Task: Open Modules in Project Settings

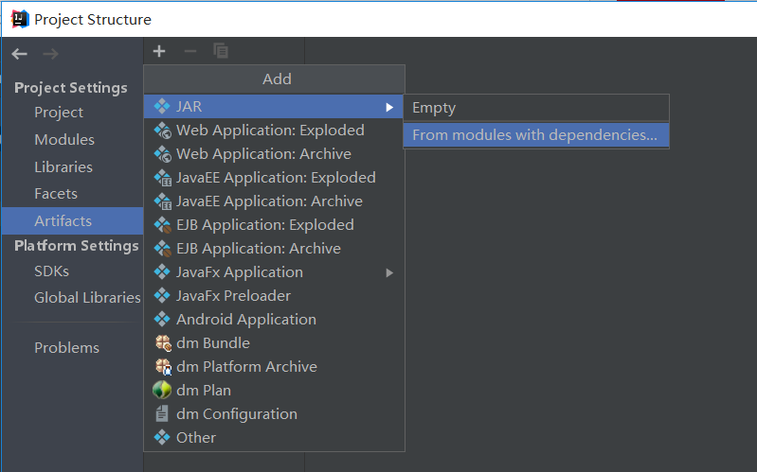Action: tap(64, 139)
